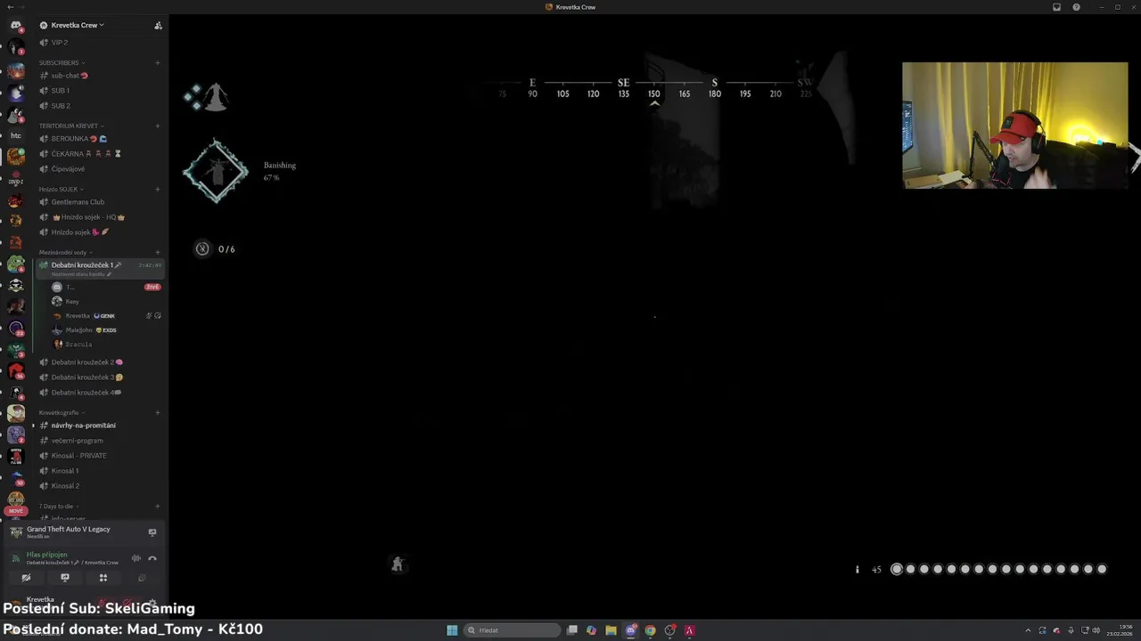The height and width of the screenshot is (641, 1141).
Task: Disconnect from the voice channel
Action: click(152, 558)
